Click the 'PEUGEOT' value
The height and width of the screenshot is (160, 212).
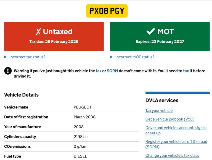83,107
